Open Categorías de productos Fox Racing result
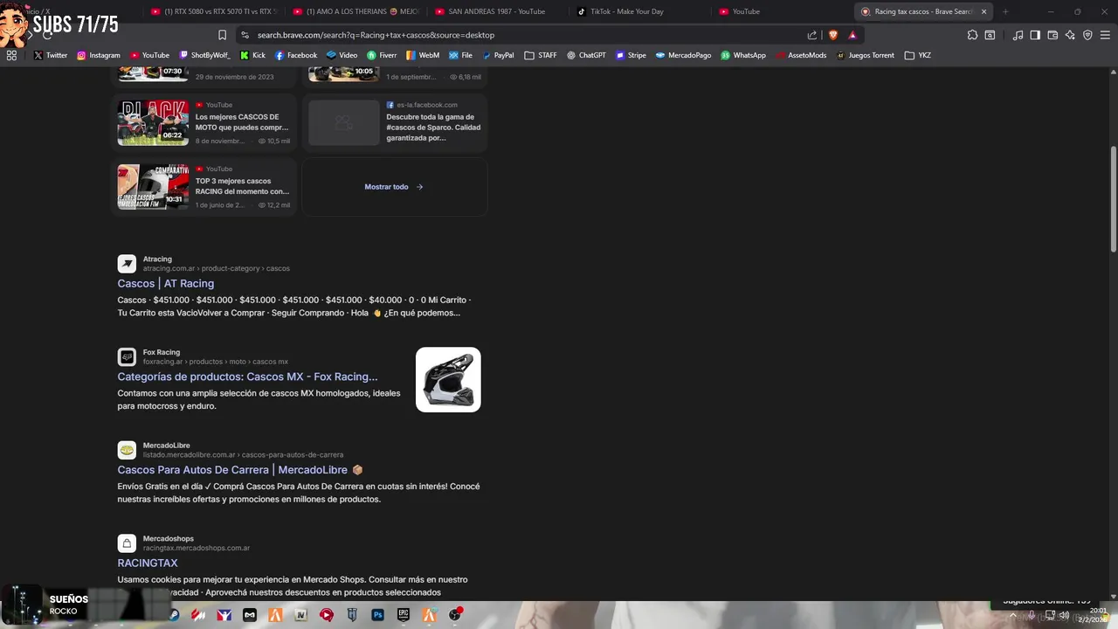Viewport: 1118px width, 629px height. pyautogui.click(x=248, y=377)
